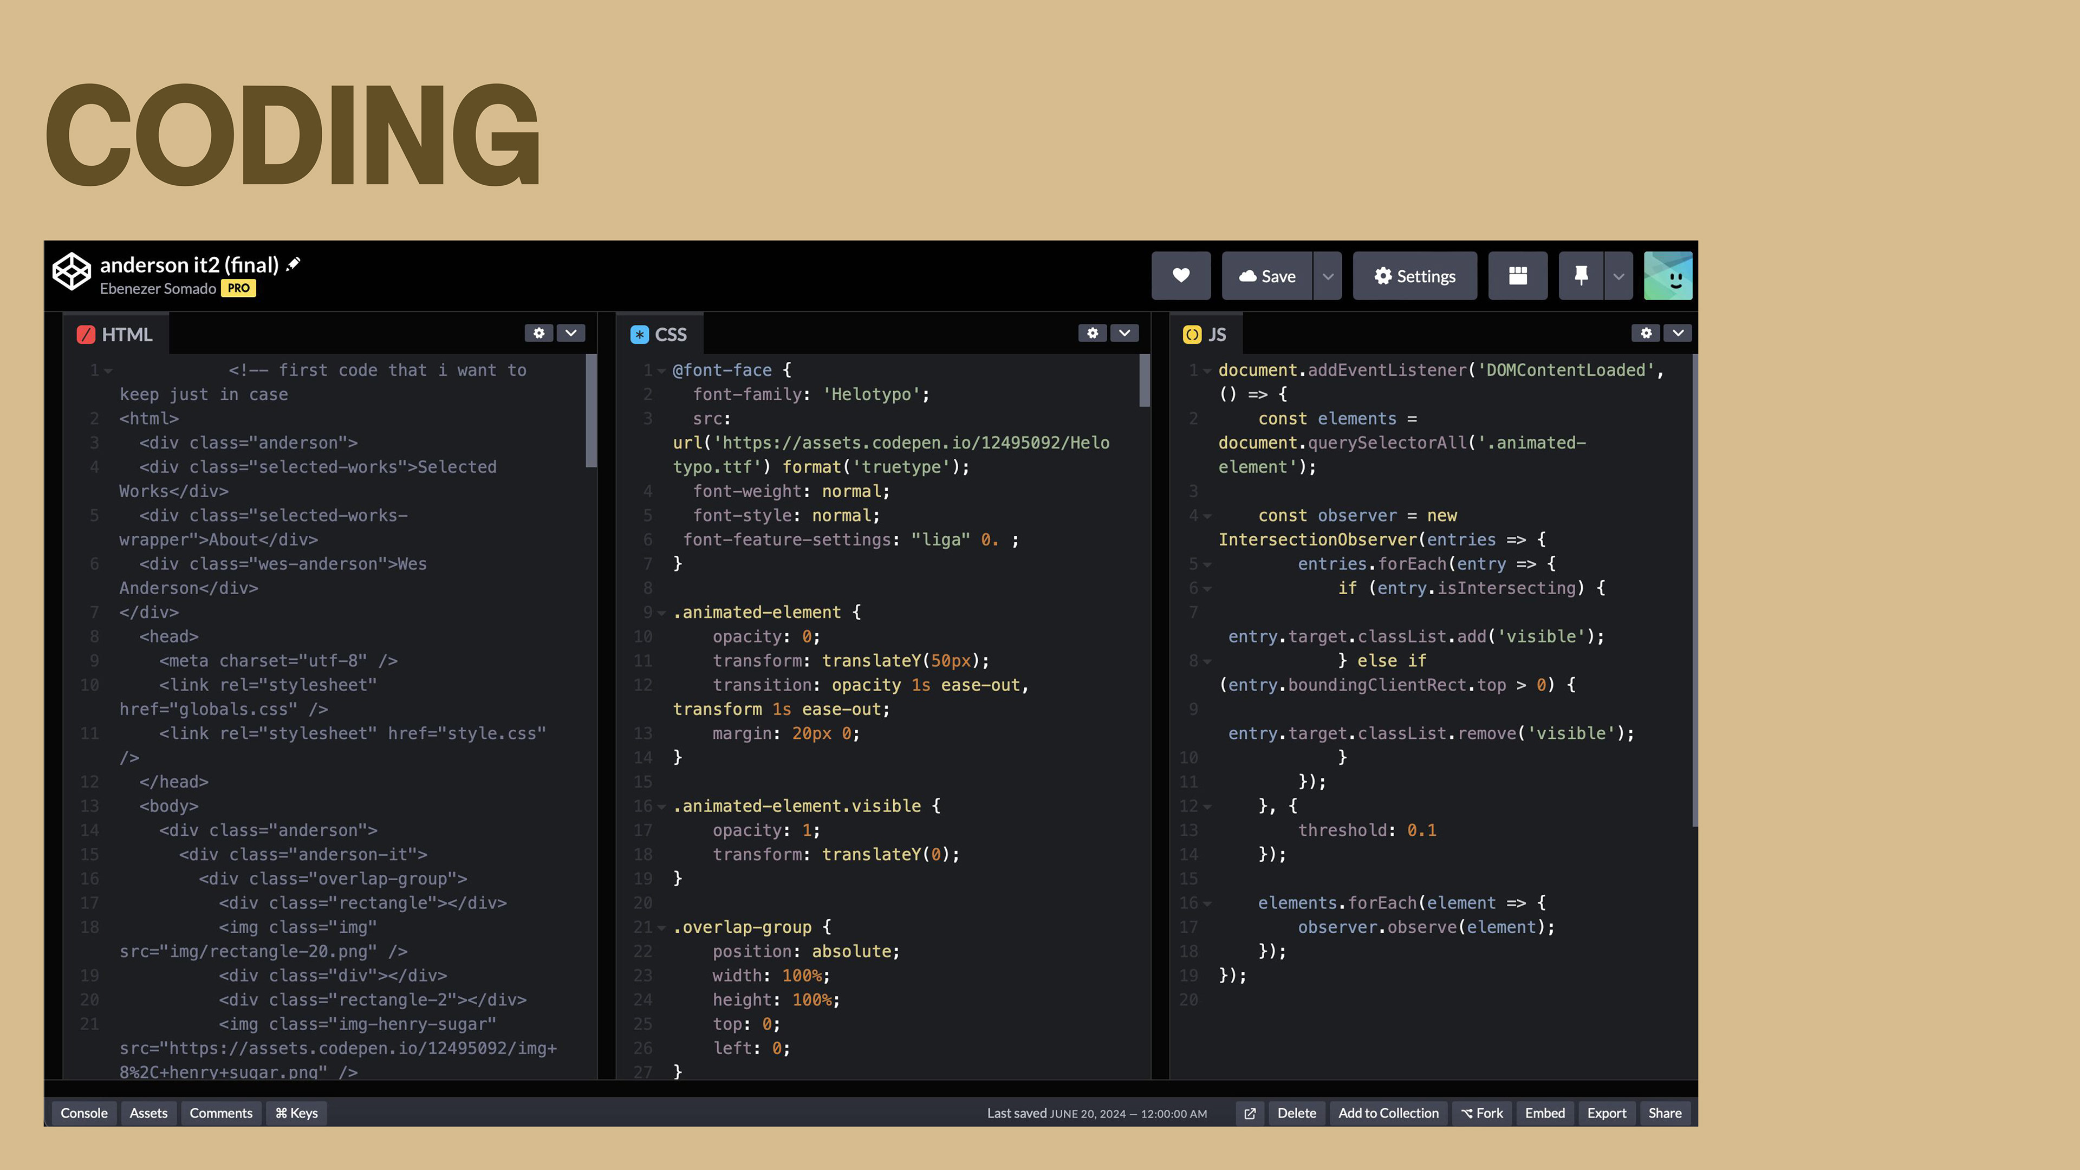
Task: Open the Console panel
Action: click(84, 1114)
